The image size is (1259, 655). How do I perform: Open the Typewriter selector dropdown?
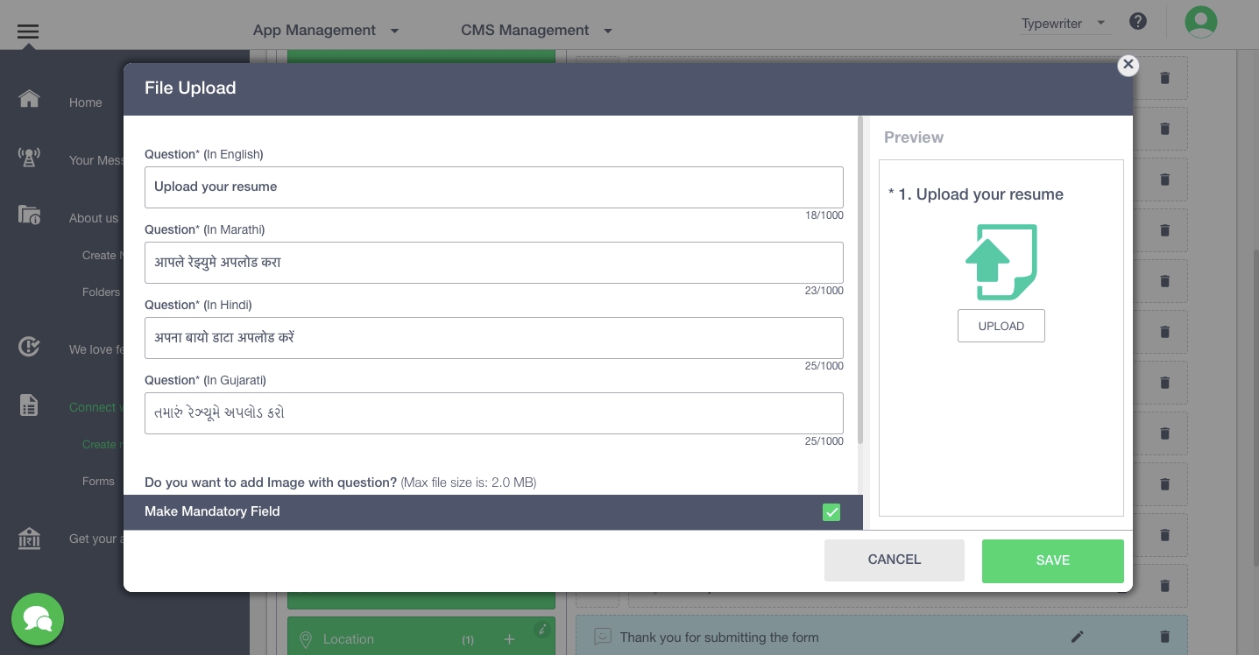pyautogui.click(x=1064, y=24)
